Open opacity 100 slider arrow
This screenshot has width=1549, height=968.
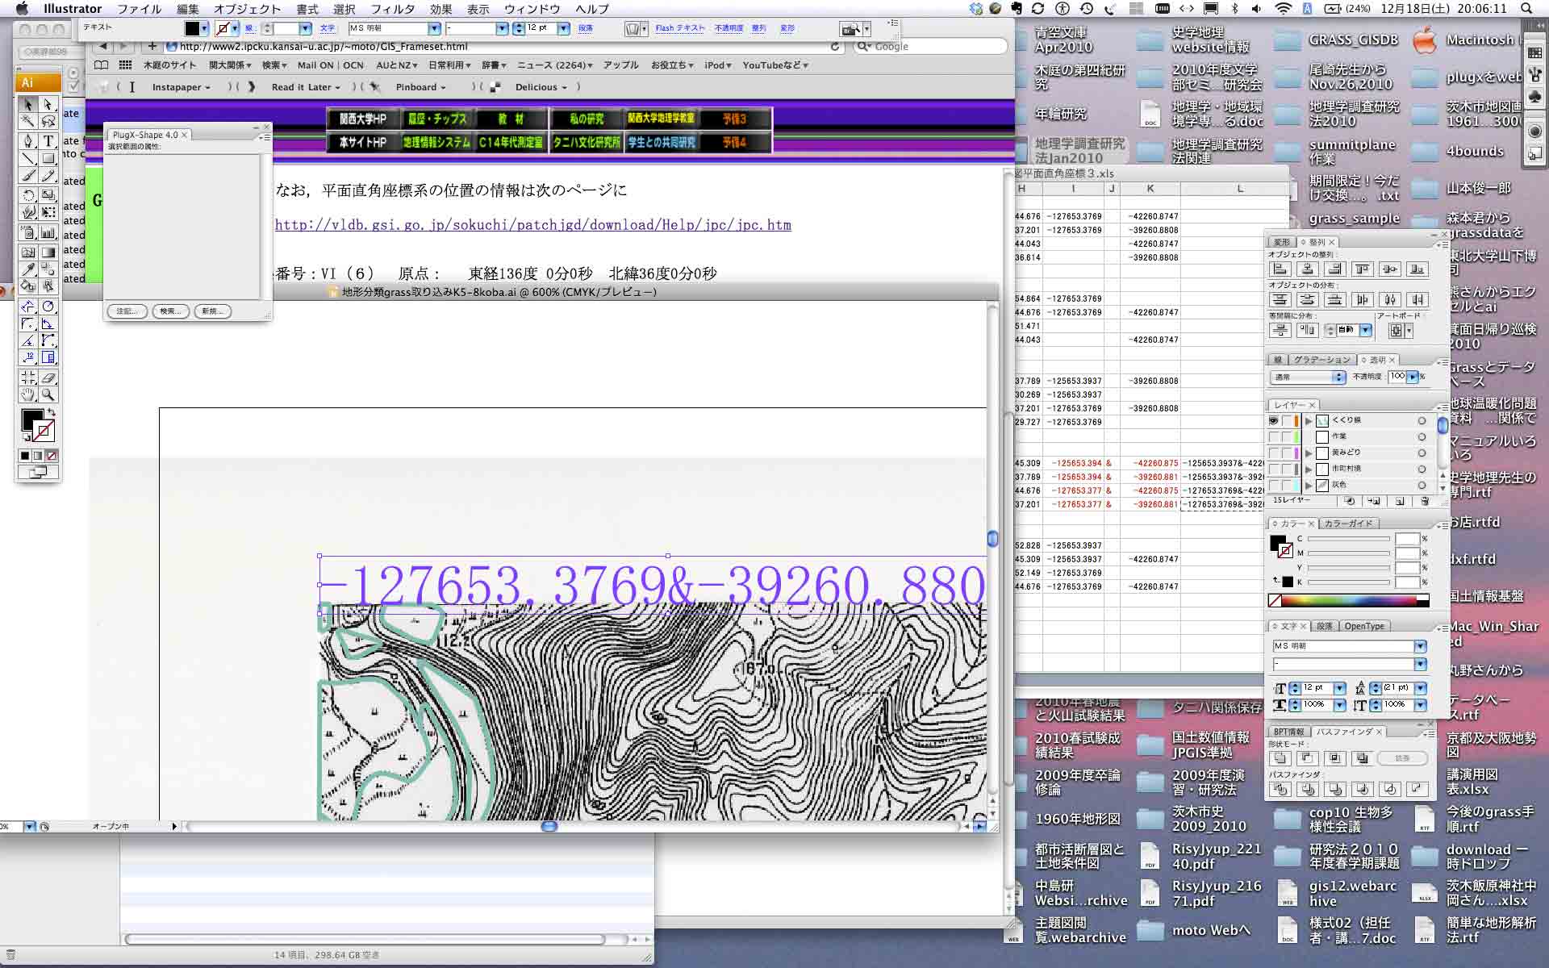[1413, 377]
